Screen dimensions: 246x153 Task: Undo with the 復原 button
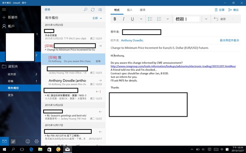pos(220,19)
